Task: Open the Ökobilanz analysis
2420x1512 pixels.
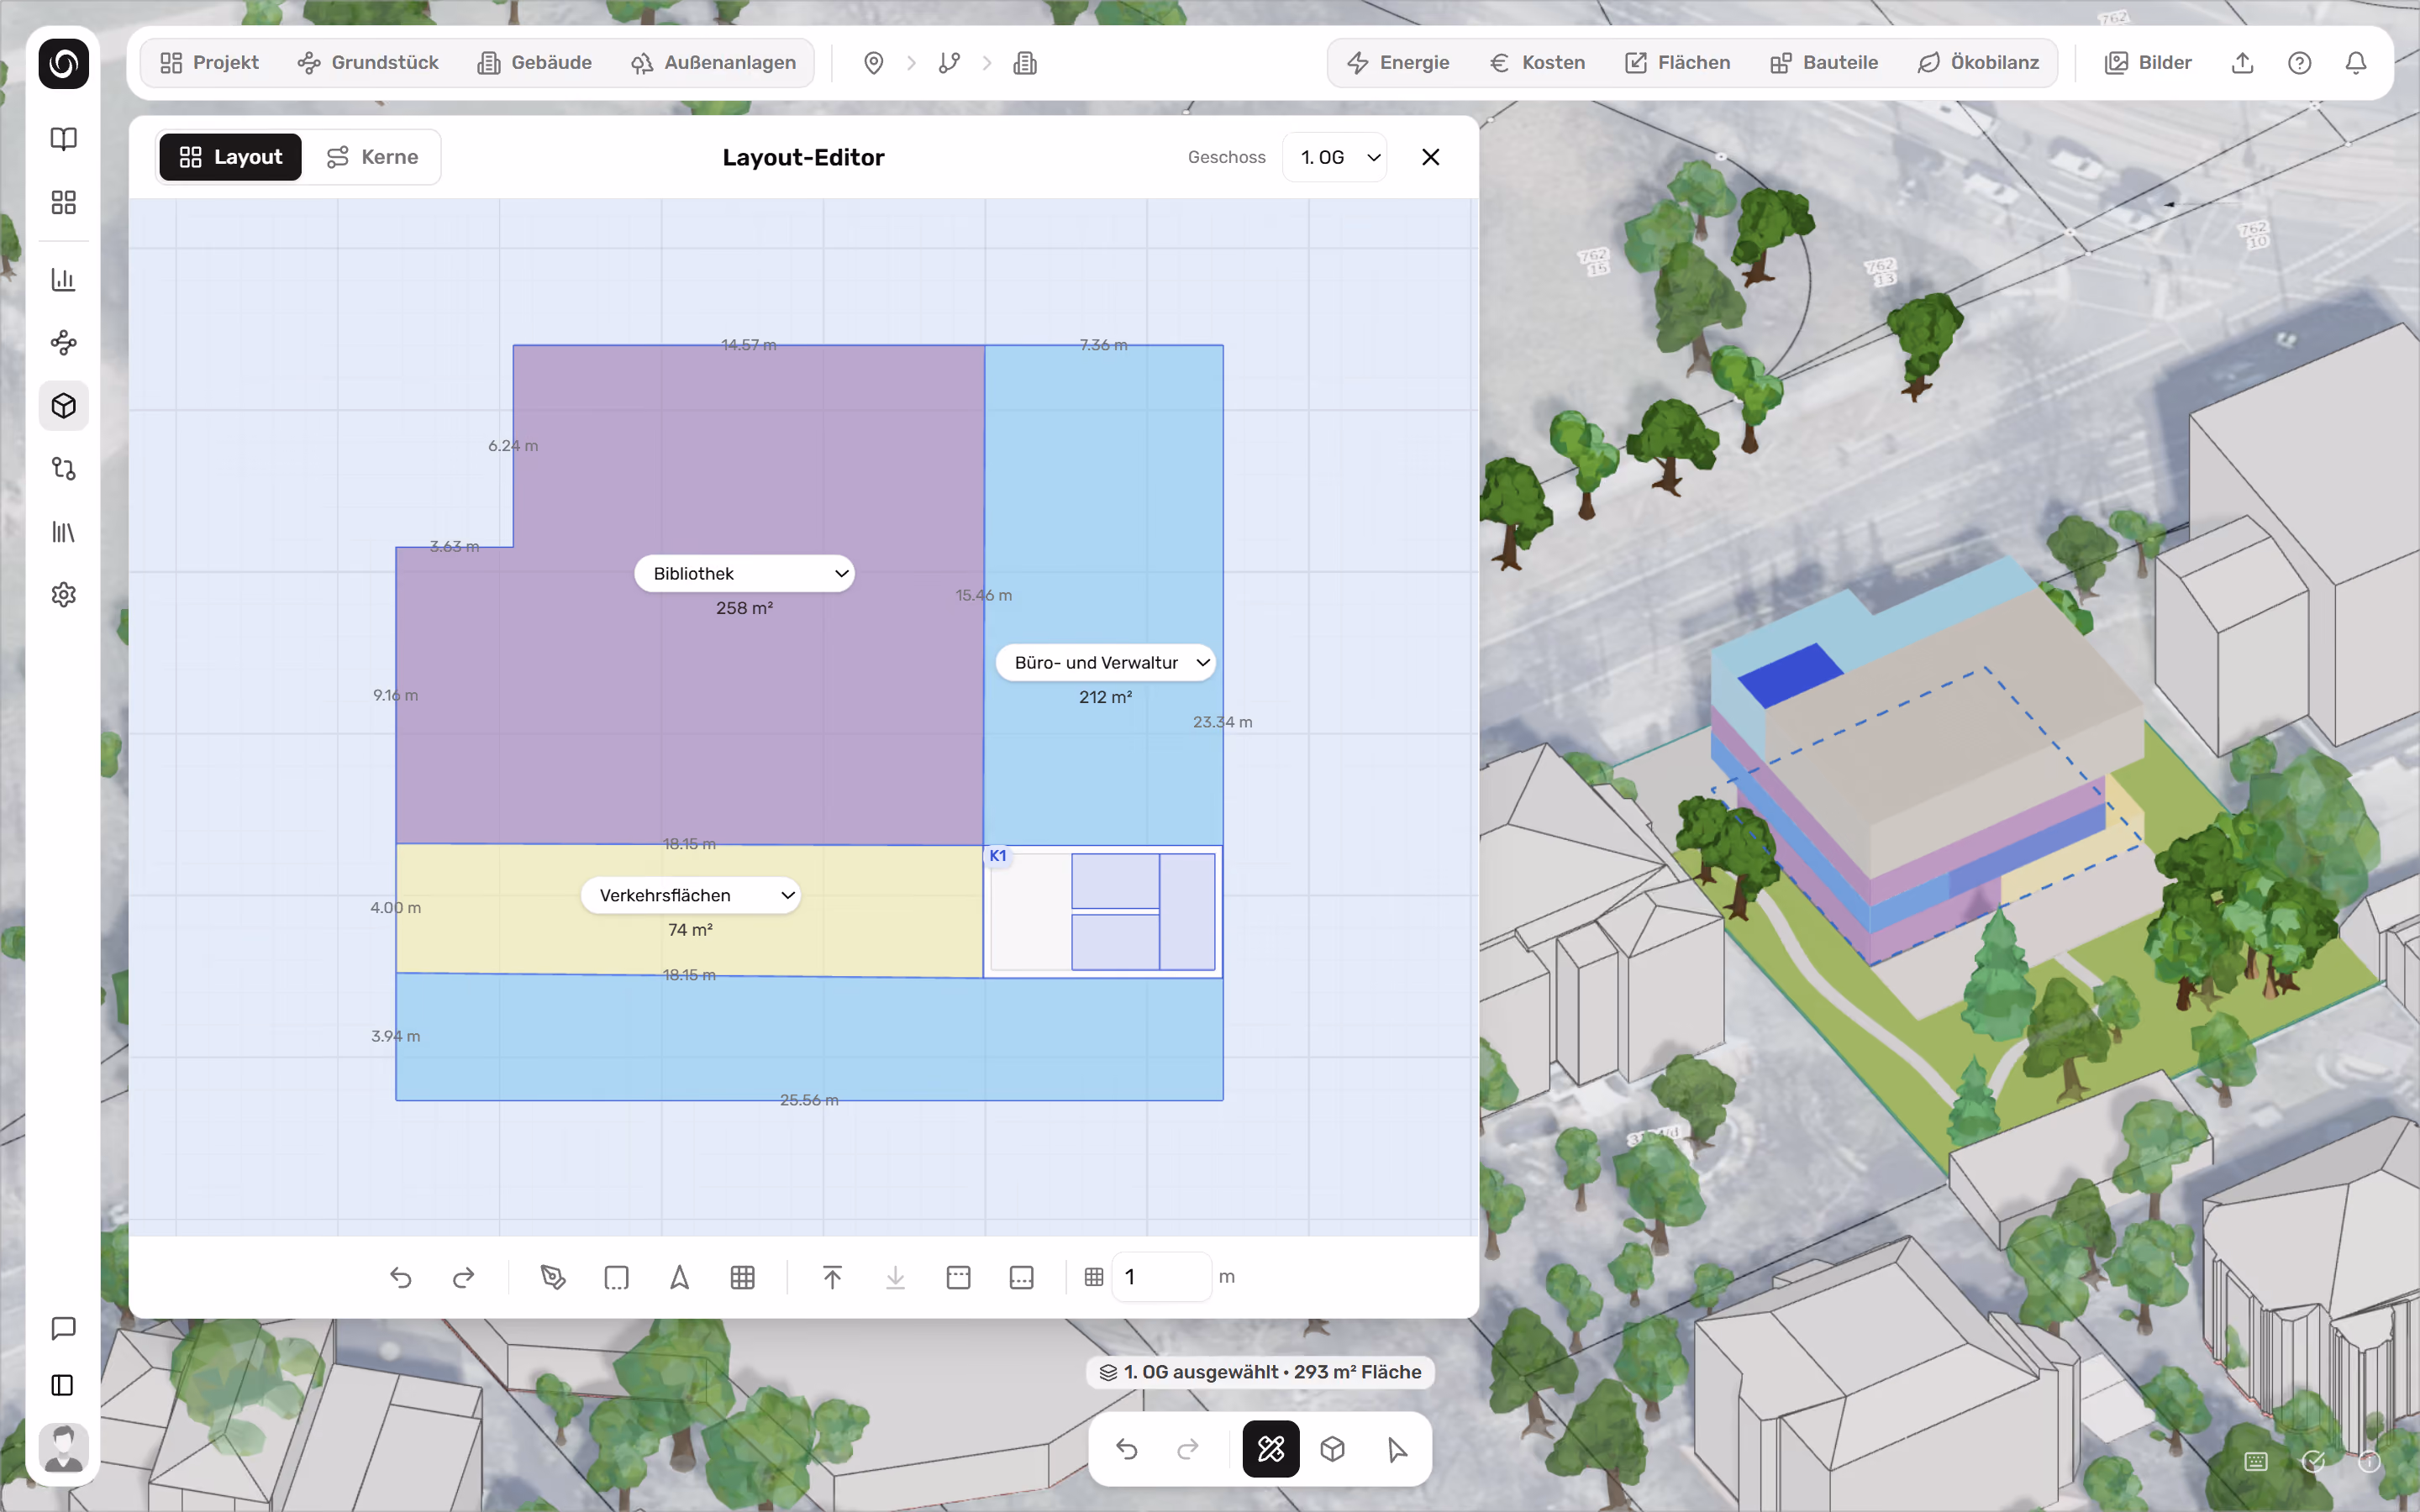Action: click(x=1978, y=63)
